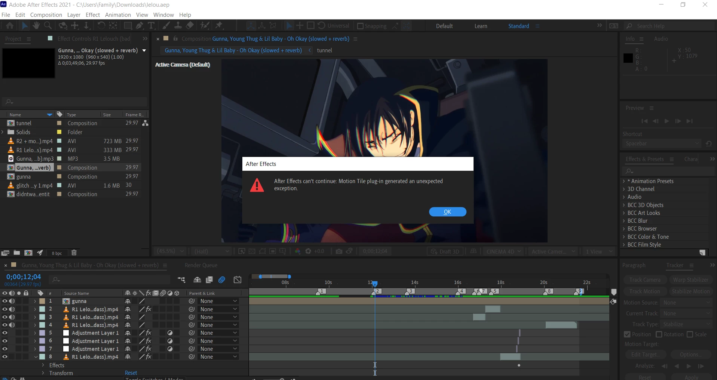The width and height of the screenshot is (717, 380).
Task: Select the Brush tool
Action: pyautogui.click(x=166, y=26)
